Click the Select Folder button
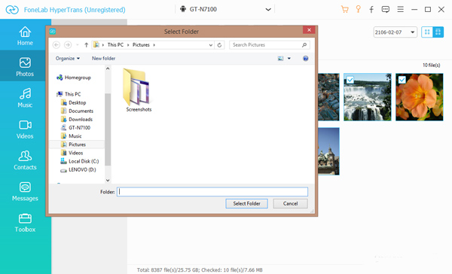The height and width of the screenshot is (274, 452). point(247,203)
